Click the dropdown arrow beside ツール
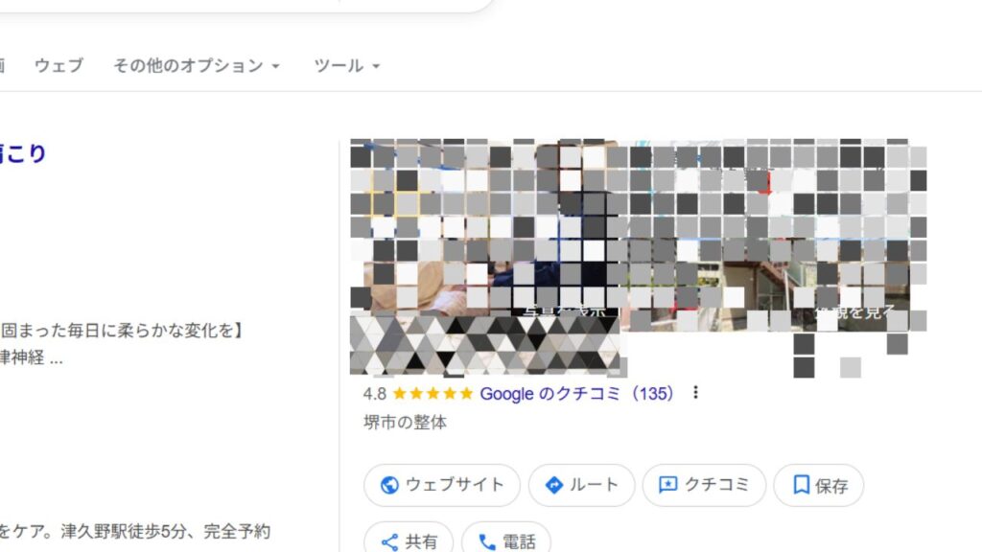Viewport: 982px width, 552px height. point(376,66)
